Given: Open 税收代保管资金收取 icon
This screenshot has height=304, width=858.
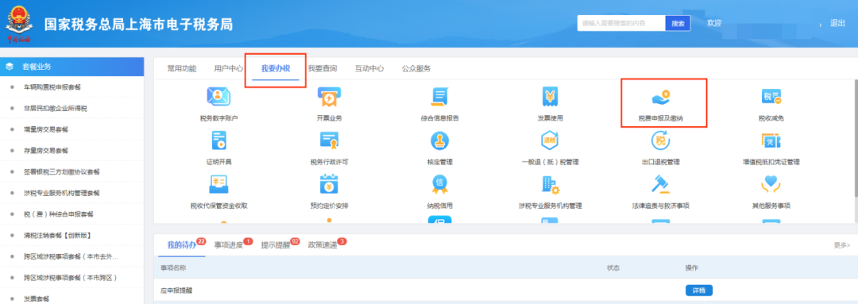Looking at the screenshot, I should (218, 185).
